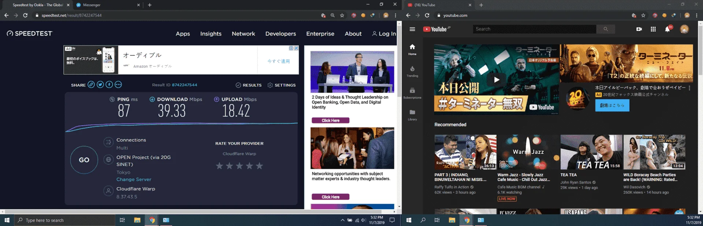The height and width of the screenshot is (226, 703).
Task: Open Subscriptions in YouTube sidebar
Action: click(412, 93)
